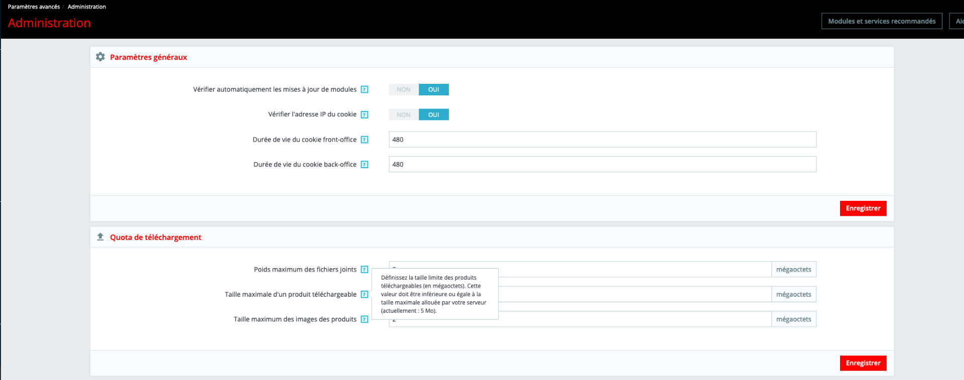Viewport: 964px width, 380px height.
Task: Open Modules et services recommandés
Action: coord(882,21)
